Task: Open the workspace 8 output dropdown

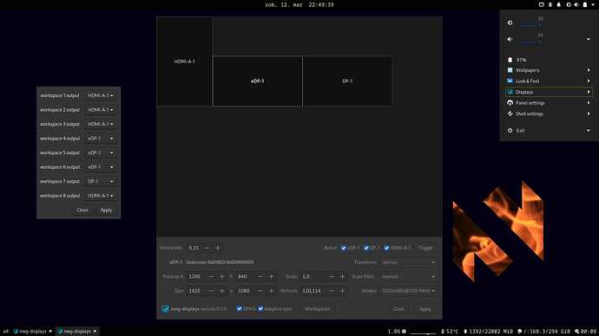Action: click(101, 196)
